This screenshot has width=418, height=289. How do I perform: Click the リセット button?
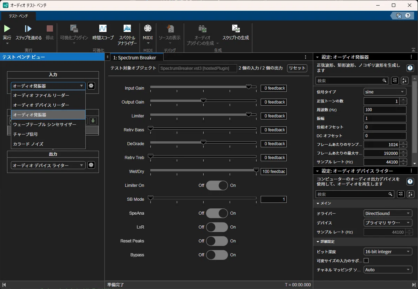(297, 68)
